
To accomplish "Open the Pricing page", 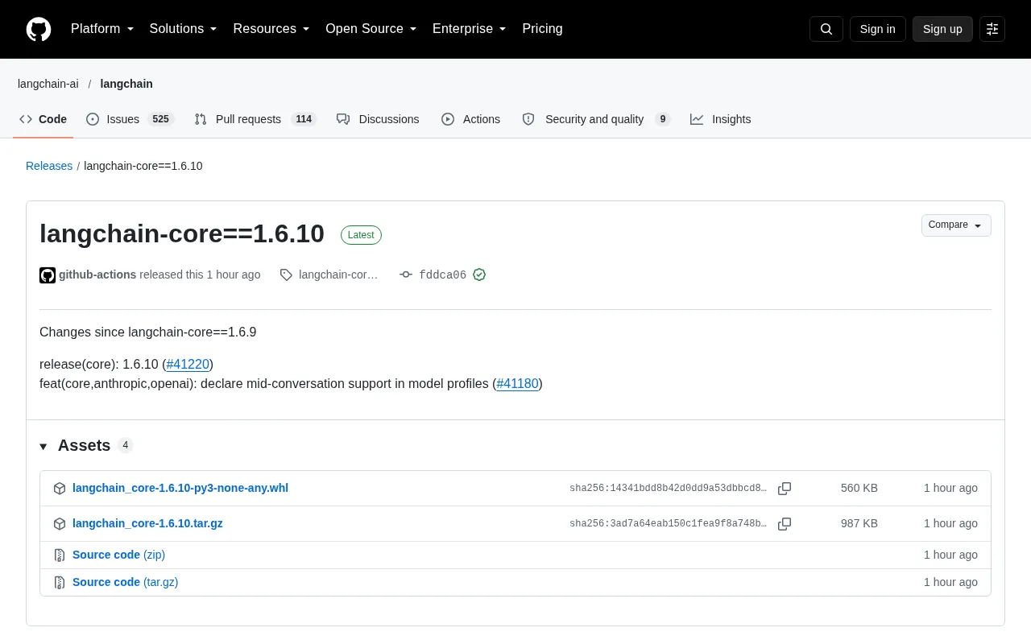I will click(542, 29).
